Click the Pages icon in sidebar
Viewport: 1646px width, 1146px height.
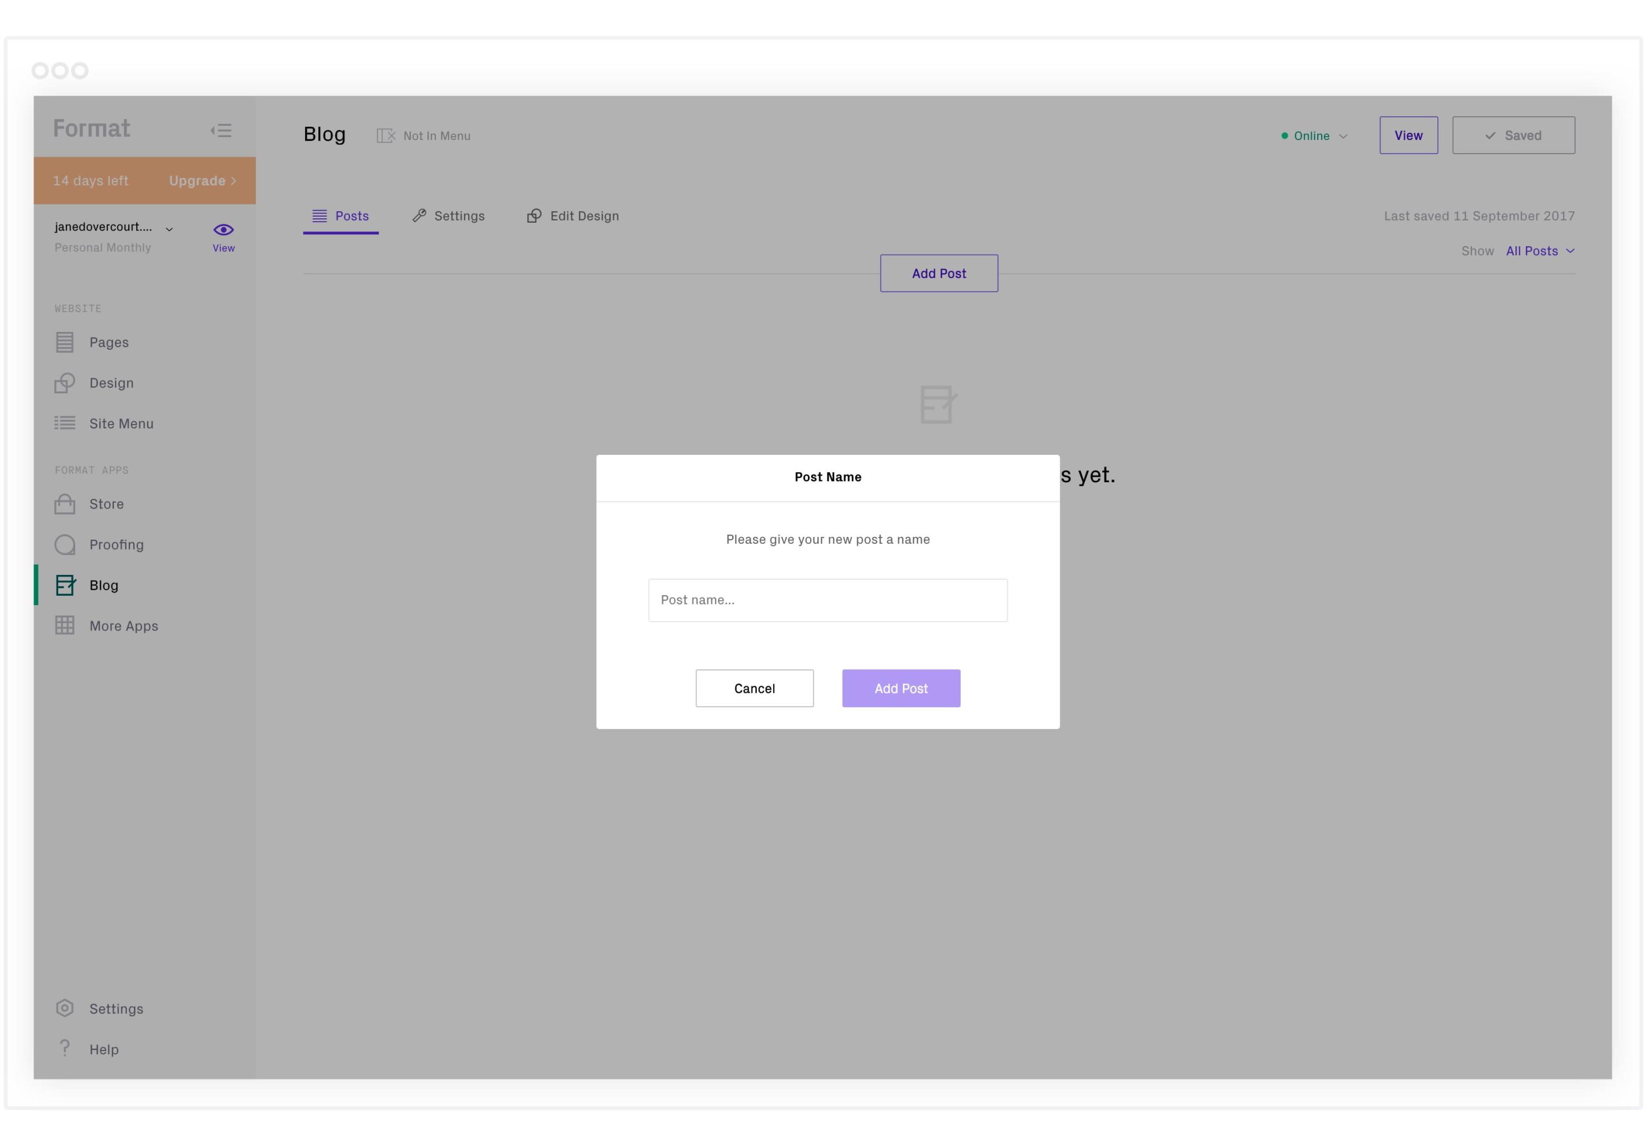pos(65,341)
